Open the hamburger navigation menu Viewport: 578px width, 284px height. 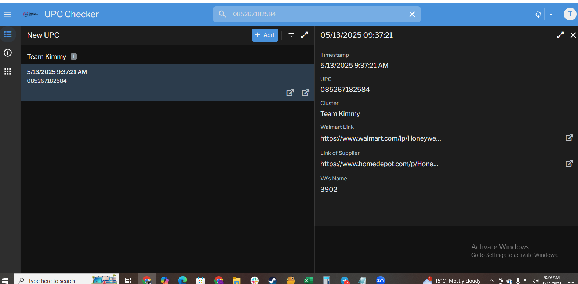(8, 14)
